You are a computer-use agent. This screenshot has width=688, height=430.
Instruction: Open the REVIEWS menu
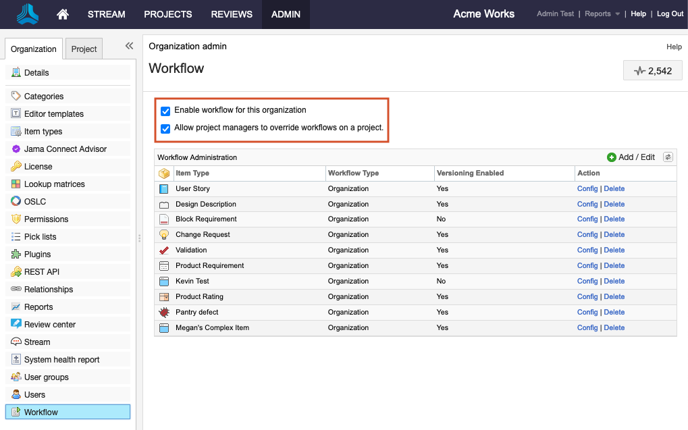[232, 14]
